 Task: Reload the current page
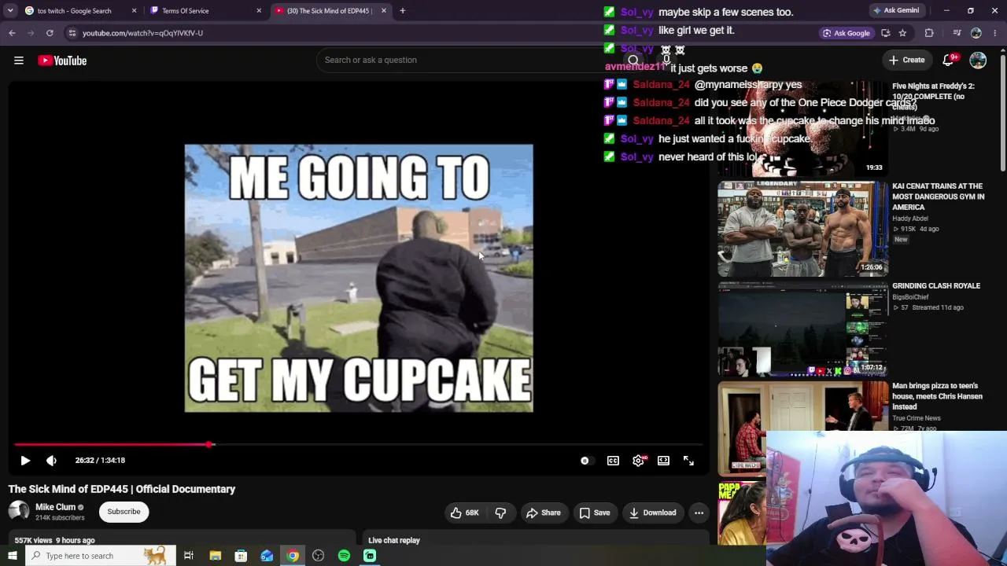[50, 33]
